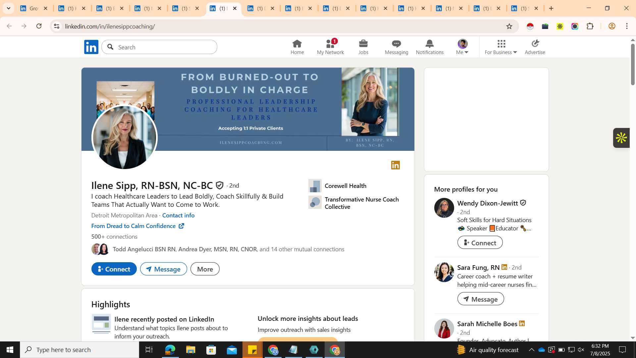Viewport: 636px width, 358px height.
Task: Click in the LinkedIn search field
Action: (159, 47)
